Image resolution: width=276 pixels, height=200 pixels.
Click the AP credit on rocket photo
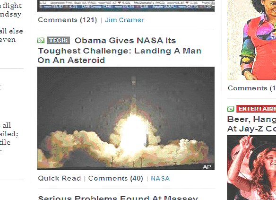tap(207, 167)
